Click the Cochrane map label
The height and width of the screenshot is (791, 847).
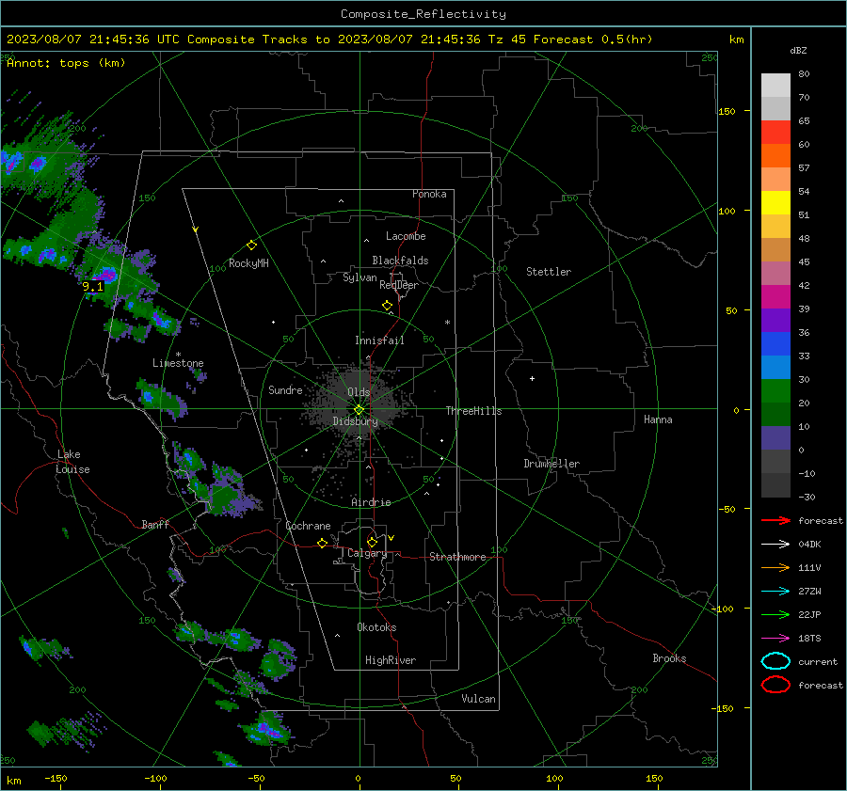coord(308,526)
